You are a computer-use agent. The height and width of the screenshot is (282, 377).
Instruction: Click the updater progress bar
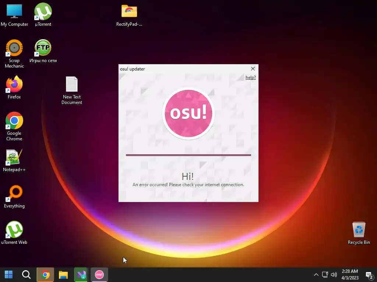point(188,155)
